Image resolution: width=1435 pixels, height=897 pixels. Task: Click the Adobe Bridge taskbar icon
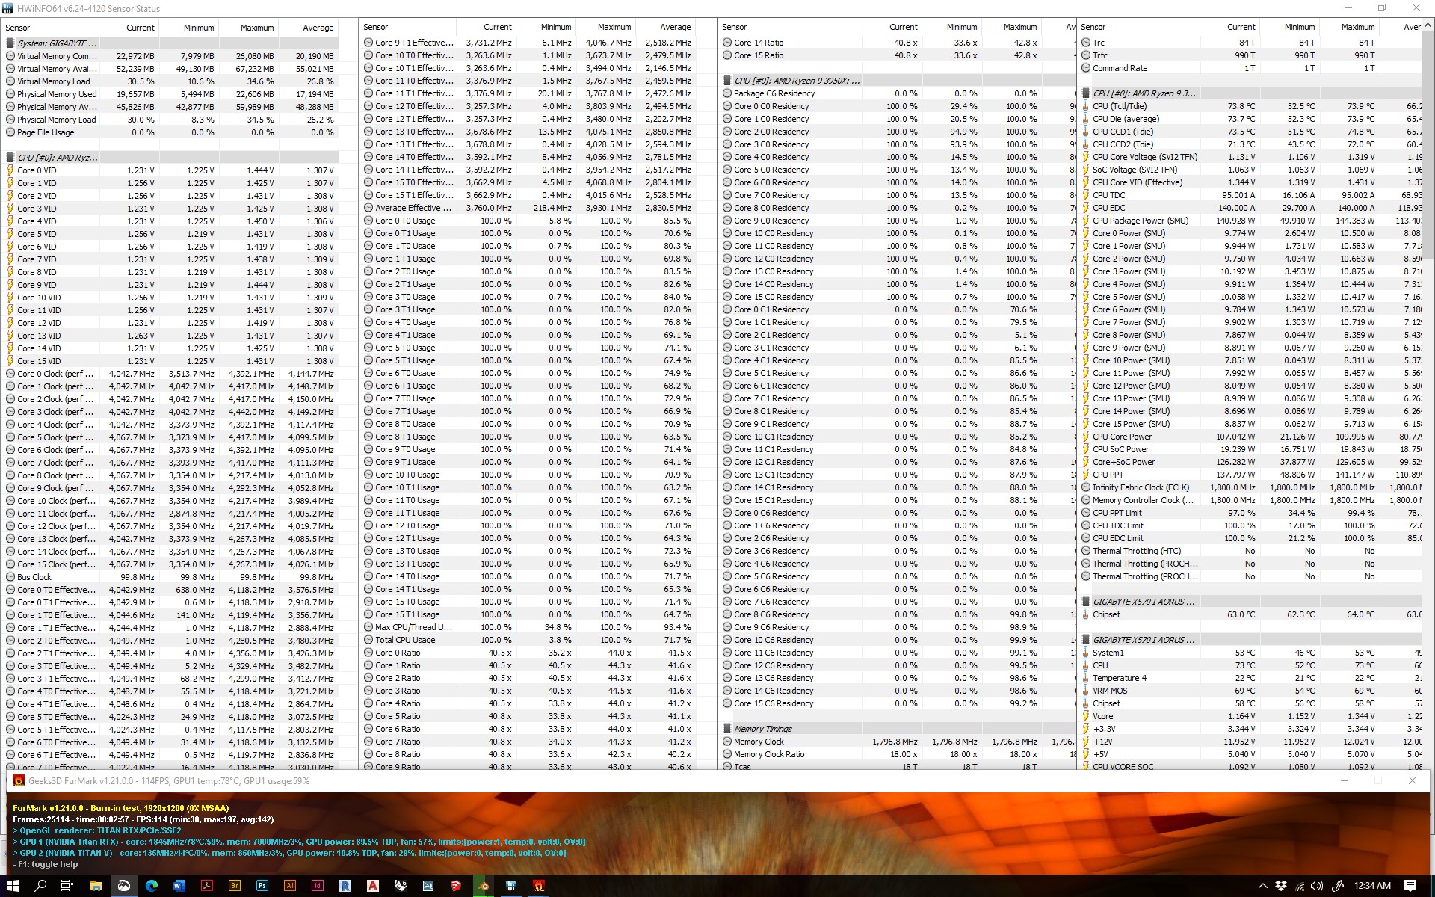[x=234, y=886]
